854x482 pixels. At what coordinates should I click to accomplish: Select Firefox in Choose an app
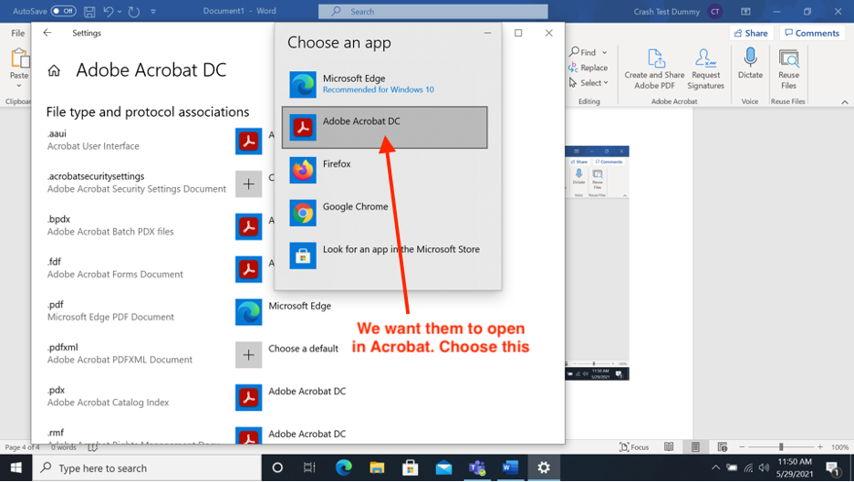[x=385, y=170]
